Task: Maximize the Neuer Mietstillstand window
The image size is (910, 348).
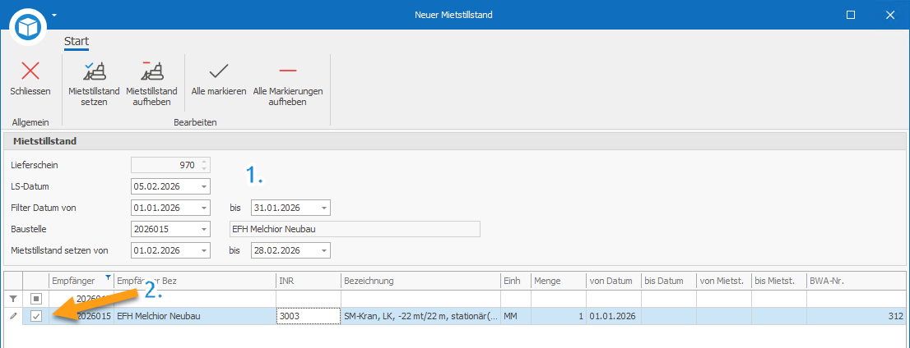Action: 850,15
